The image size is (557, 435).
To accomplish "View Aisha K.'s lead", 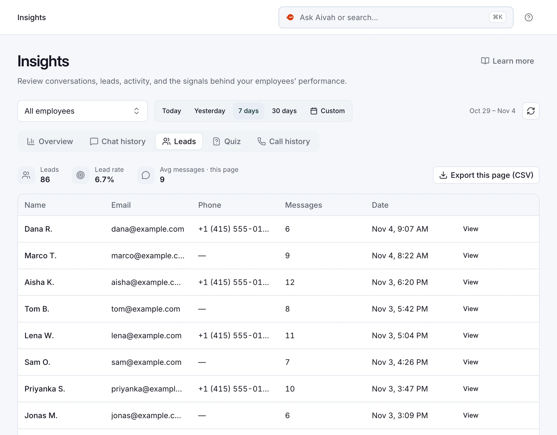I will [x=471, y=282].
